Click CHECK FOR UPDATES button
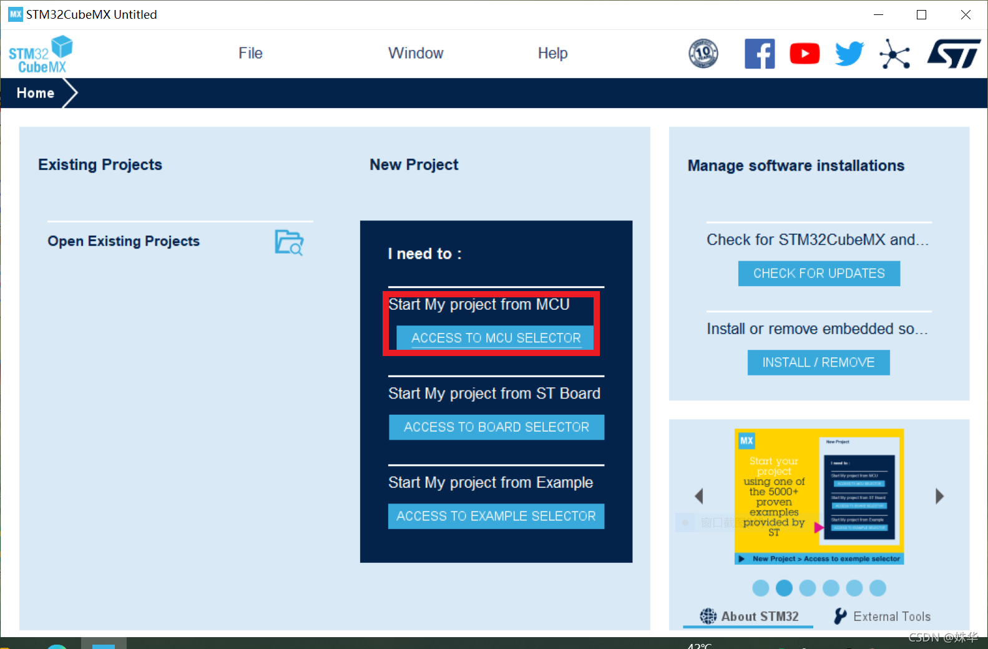This screenshot has width=988, height=649. [819, 274]
